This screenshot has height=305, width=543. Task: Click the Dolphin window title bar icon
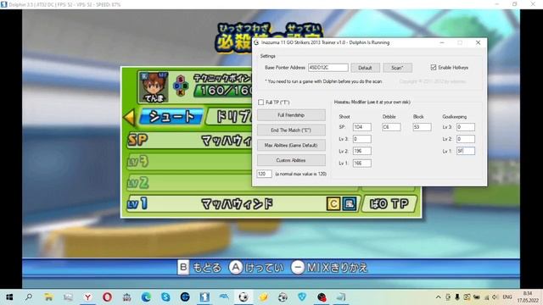pos(3,4)
